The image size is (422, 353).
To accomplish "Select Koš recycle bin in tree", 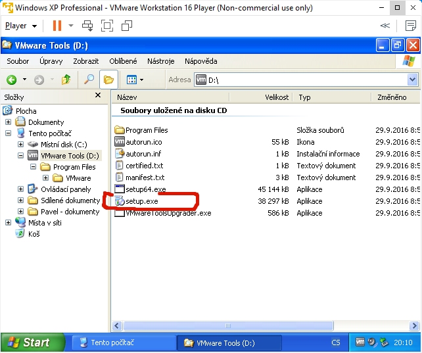I will click(x=34, y=234).
